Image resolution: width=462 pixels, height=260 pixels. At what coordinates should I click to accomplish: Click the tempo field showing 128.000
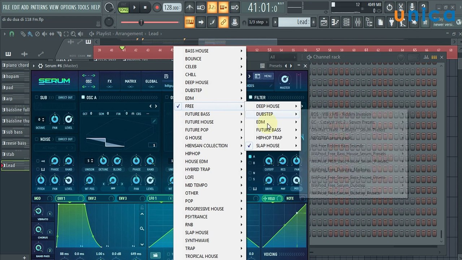[173, 8]
